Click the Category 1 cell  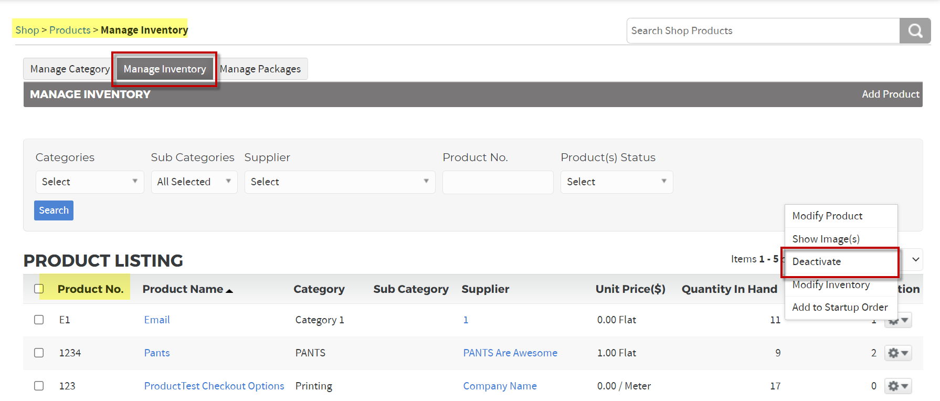[x=320, y=320]
